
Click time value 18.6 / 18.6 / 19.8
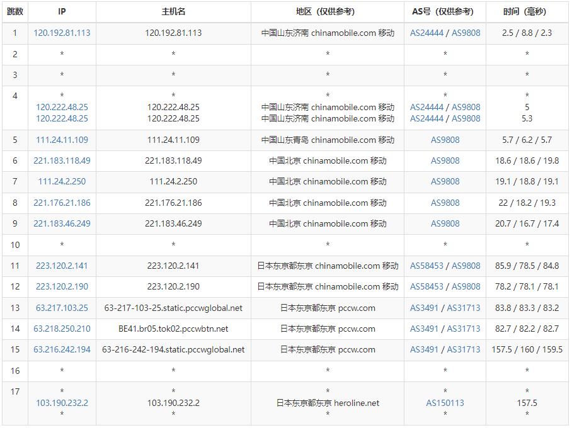[527, 160]
